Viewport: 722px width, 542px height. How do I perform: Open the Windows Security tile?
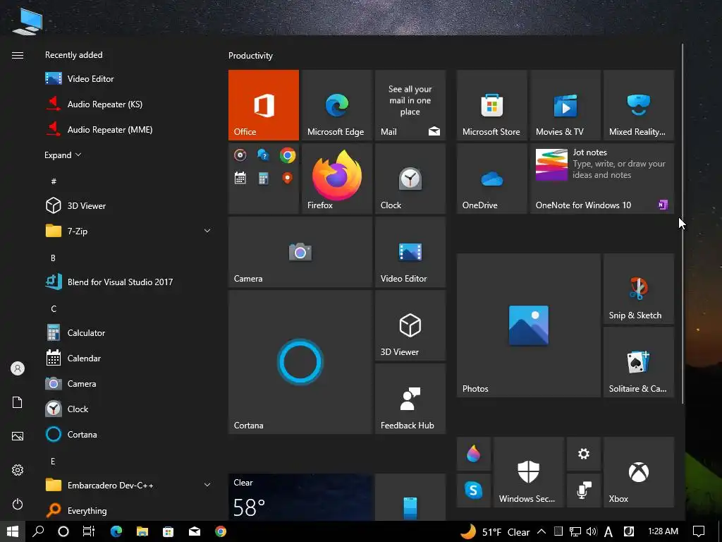(529, 472)
